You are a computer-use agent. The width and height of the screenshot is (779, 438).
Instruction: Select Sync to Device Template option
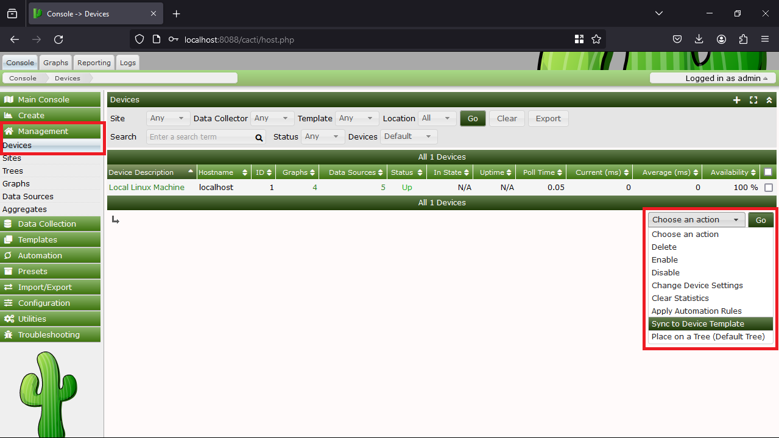[711, 323]
